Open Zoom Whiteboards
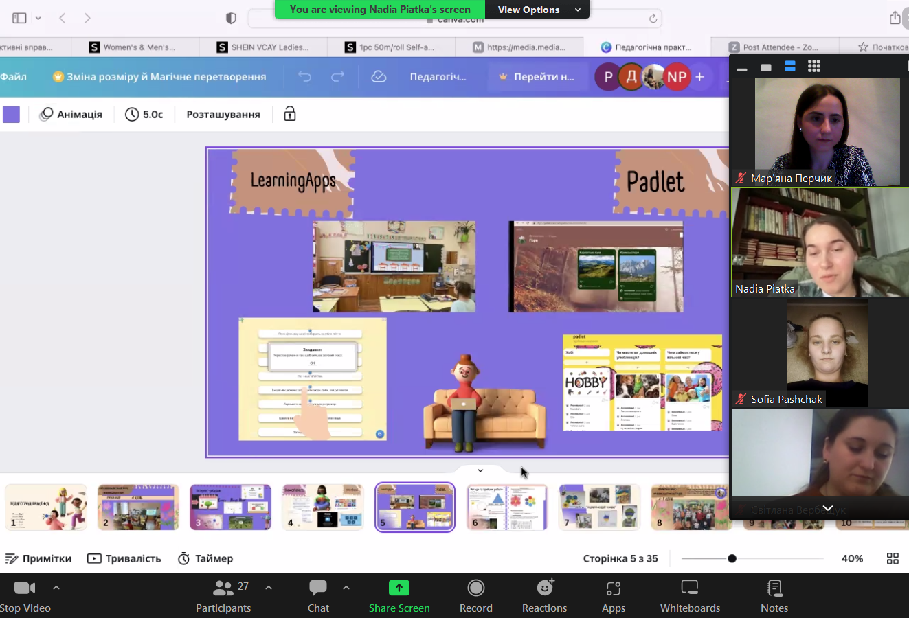 [690, 596]
